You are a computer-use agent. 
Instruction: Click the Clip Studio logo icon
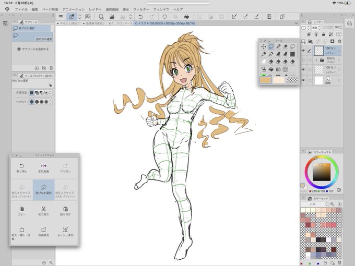[x=7, y=9]
